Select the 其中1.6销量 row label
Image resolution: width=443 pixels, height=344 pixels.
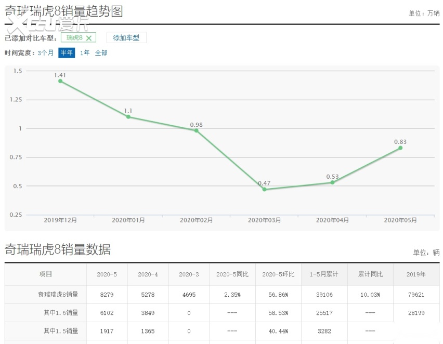click(x=61, y=313)
